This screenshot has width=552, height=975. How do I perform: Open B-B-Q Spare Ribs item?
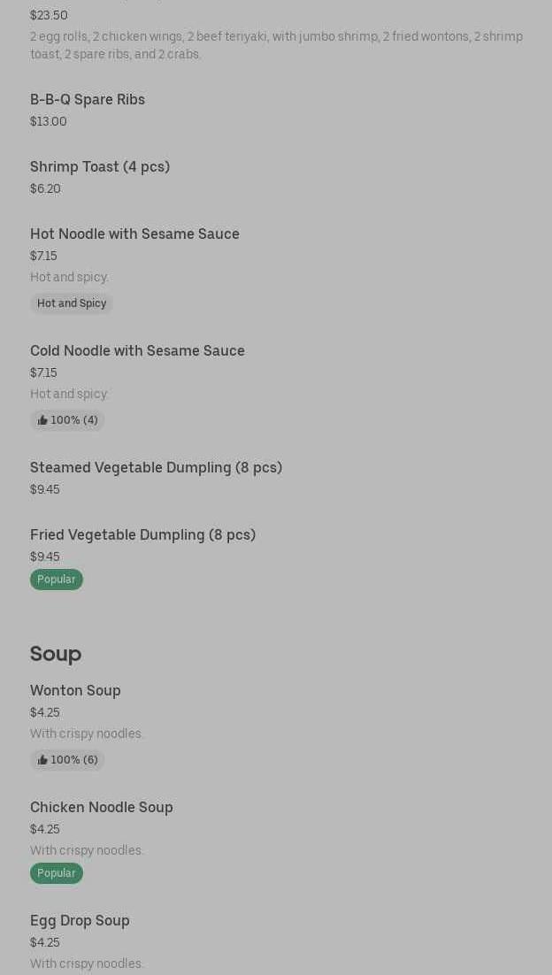88,99
